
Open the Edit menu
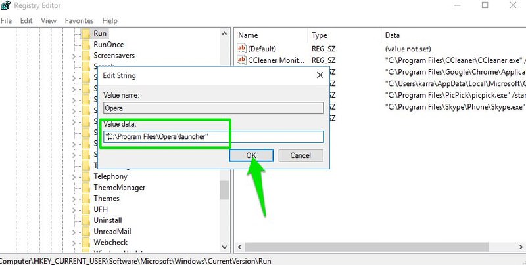tap(26, 21)
